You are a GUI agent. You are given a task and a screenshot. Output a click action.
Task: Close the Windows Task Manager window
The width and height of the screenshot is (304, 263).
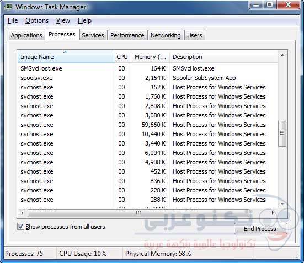tap(289, 4)
